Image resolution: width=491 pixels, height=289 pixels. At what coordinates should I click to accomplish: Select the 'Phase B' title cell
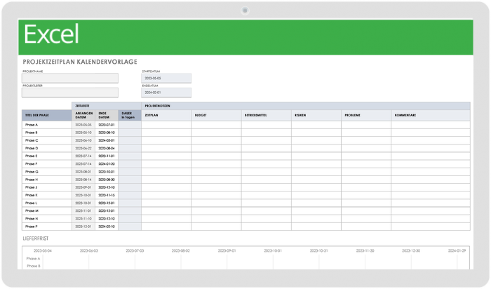pyautogui.click(x=47, y=133)
